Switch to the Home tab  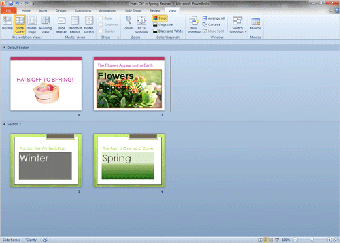[x=26, y=10]
